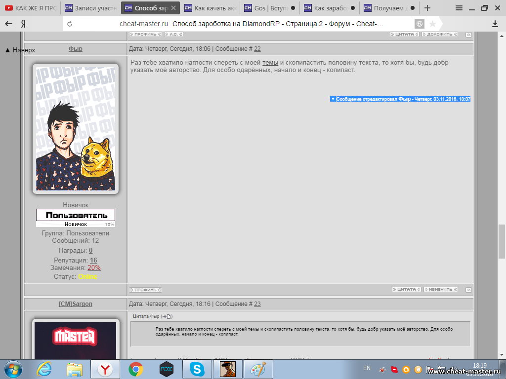This screenshot has height=379, width=506.
Task: Open the browser hamburger menu
Action: click(459, 8)
